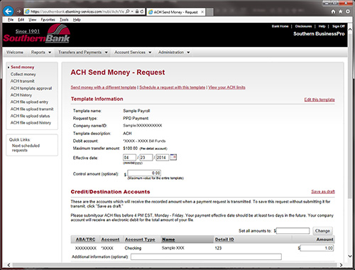The width and height of the screenshot is (355, 270).
Task: Open the View menu
Action: coord(33,20)
